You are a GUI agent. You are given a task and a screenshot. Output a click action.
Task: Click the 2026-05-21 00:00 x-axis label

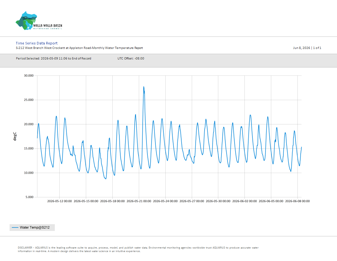click(x=139, y=201)
